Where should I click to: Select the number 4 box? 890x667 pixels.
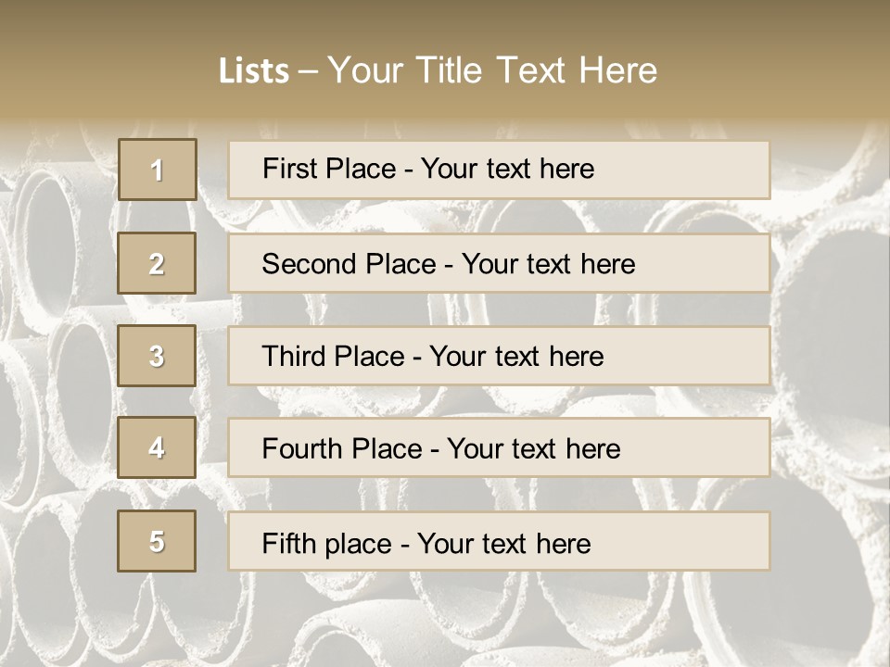pos(157,448)
